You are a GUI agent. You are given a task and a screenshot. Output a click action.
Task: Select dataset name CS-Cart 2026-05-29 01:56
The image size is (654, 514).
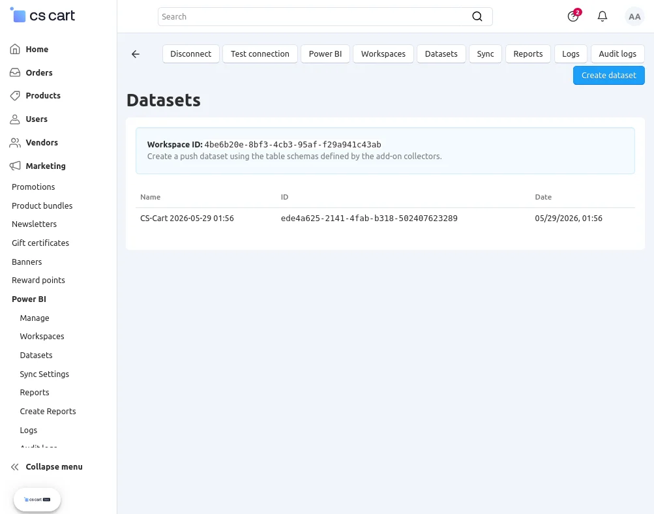(x=187, y=219)
